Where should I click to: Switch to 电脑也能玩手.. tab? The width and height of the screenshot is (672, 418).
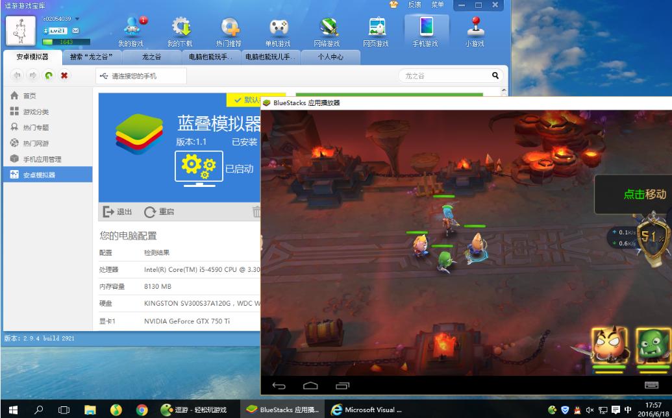pyautogui.click(x=211, y=56)
